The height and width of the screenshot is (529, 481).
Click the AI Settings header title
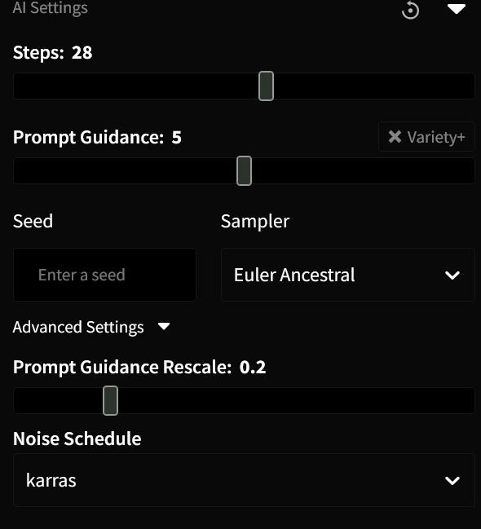(51, 8)
